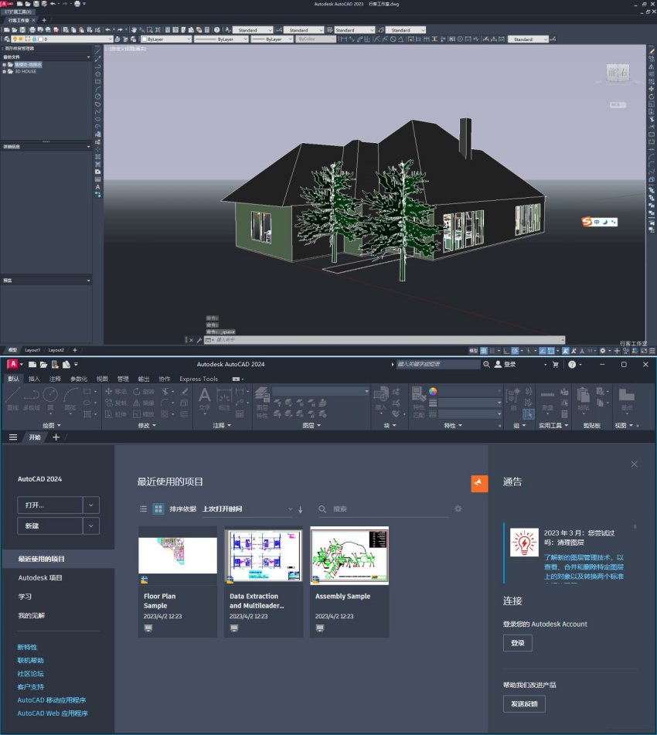Image resolution: width=657 pixels, height=735 pixels.
Task: Toggle sort direction arrow for recent projects
Action: click(x=301, y=509)
